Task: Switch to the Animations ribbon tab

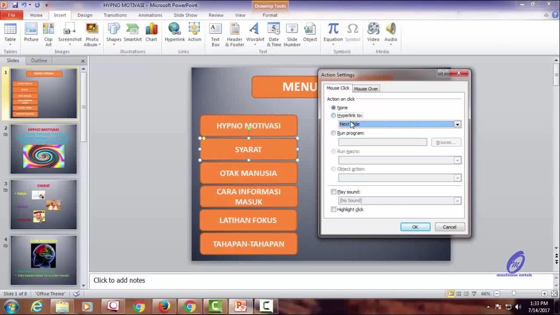Action: [x=150, y=15]
